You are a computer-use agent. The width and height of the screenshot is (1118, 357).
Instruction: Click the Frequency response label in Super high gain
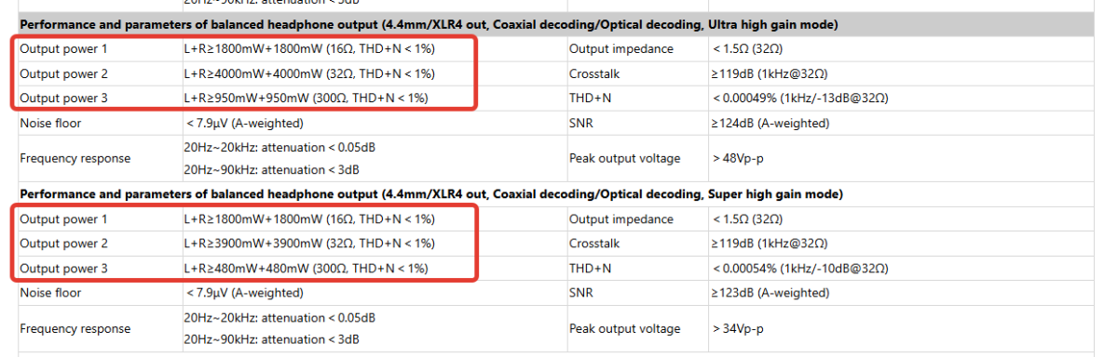[x=75, y=329]
